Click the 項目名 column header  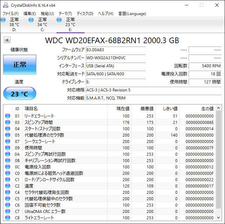[x=65, y=109]
